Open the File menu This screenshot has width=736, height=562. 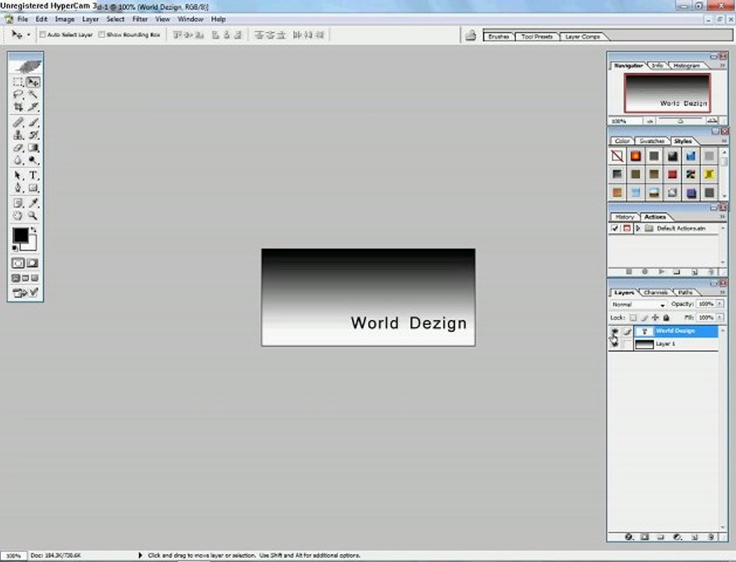point(23,20)
